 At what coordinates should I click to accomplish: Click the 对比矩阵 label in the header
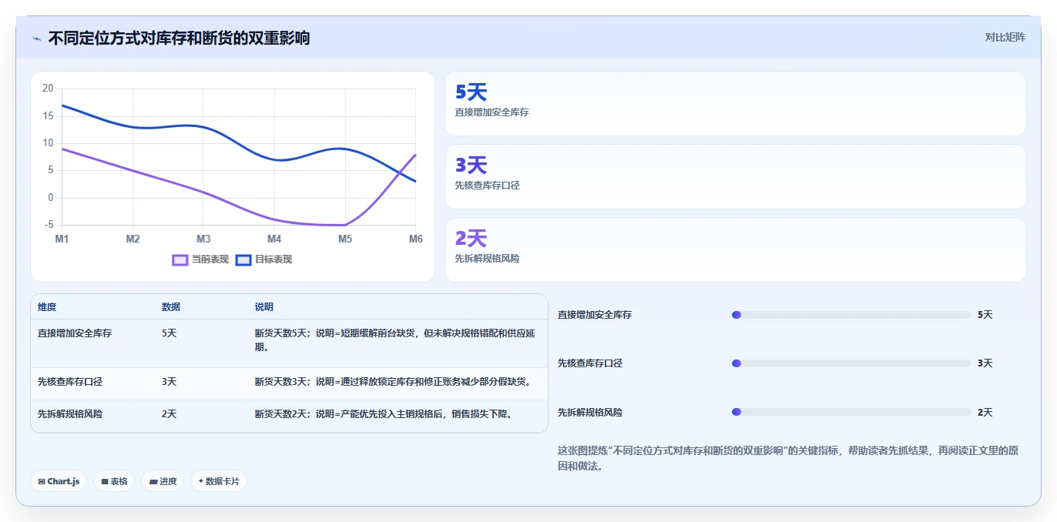click(x=1005, y=37)
